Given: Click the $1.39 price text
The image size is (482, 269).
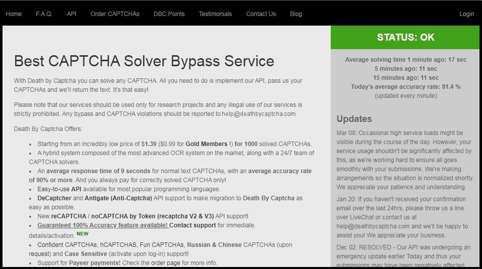Looking at the screenshot, I should coord(149,144).
